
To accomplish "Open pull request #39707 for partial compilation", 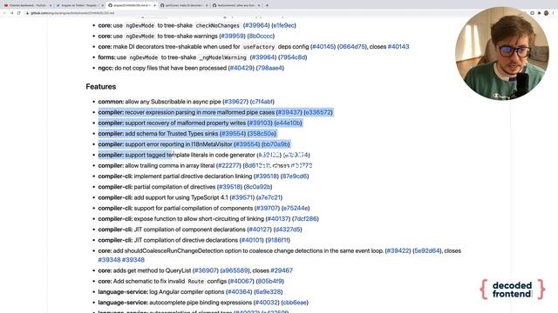I will (x=268, y=208).
